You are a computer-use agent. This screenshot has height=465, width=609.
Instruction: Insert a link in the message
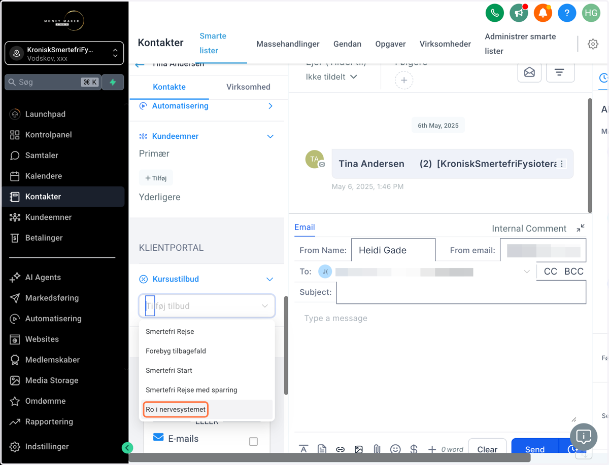click(341, 449)
